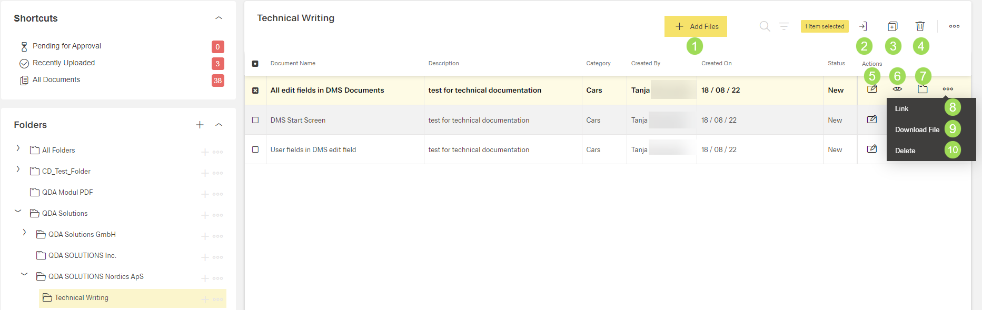Click the Add Files button

(x=696, y=26)
